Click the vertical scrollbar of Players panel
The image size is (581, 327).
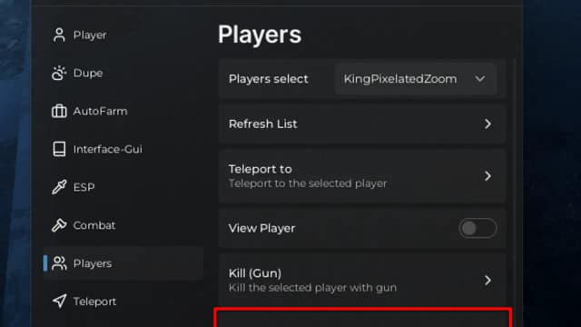514,185
